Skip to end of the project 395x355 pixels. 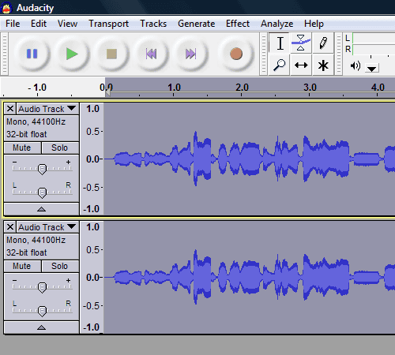[191, 54]
